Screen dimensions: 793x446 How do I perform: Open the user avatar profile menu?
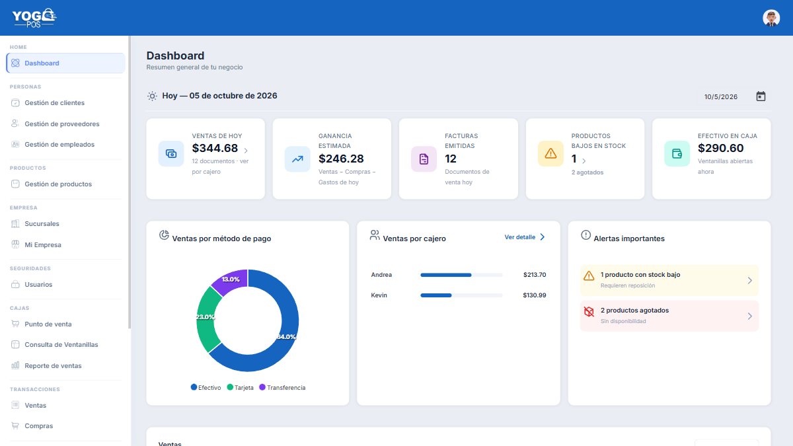click(x=771, y=18)
